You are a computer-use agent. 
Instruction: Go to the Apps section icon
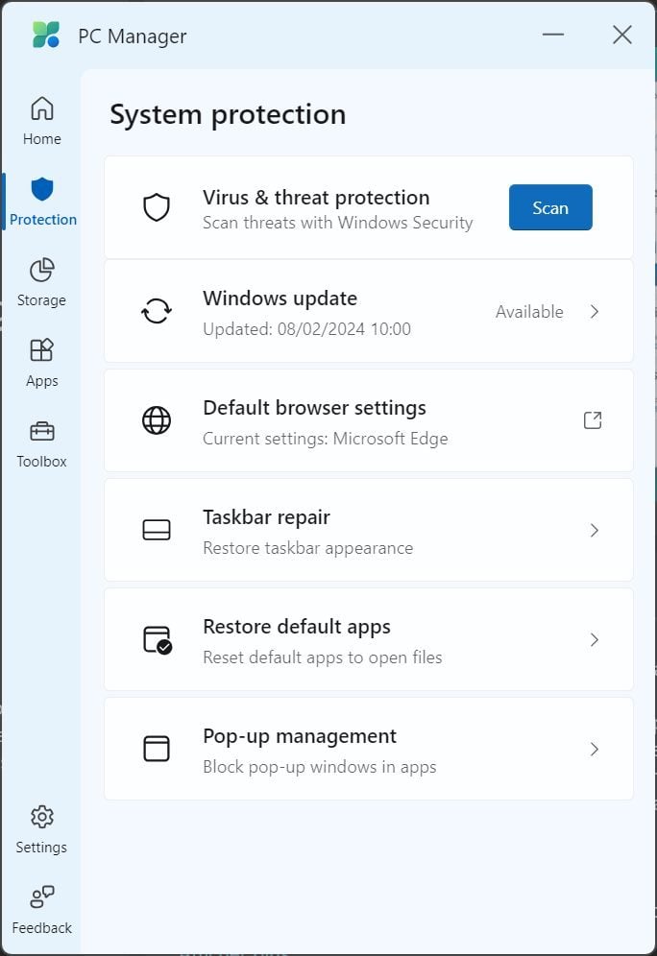pyautogui.click(x=42, y=350)
